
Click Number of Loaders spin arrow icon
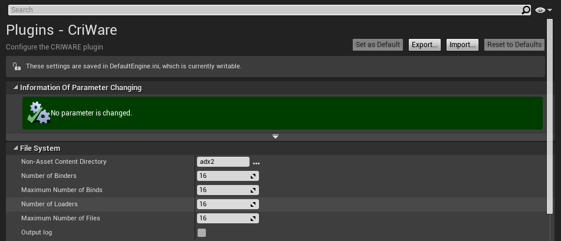click(x=253, y=204)
